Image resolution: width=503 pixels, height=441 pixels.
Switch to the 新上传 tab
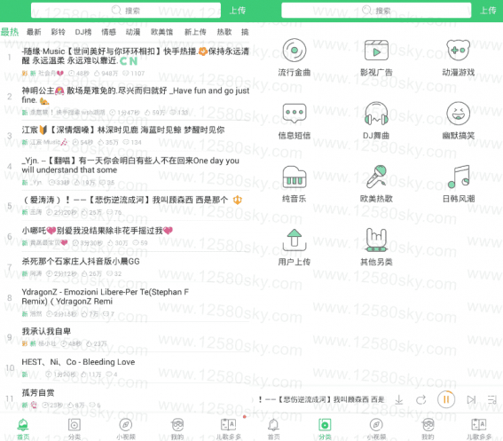[x=195, y=32]
